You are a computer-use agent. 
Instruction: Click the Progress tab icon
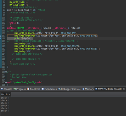(14, 89)
